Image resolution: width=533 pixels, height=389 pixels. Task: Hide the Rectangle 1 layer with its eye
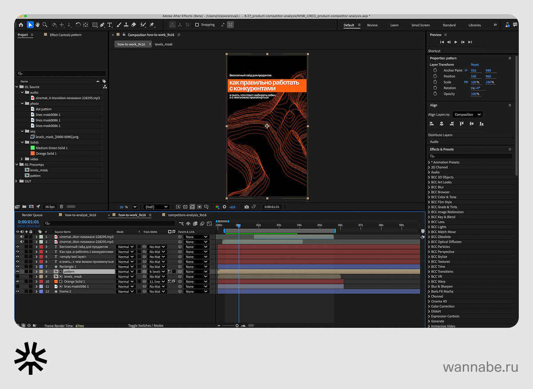coord(18,267)
